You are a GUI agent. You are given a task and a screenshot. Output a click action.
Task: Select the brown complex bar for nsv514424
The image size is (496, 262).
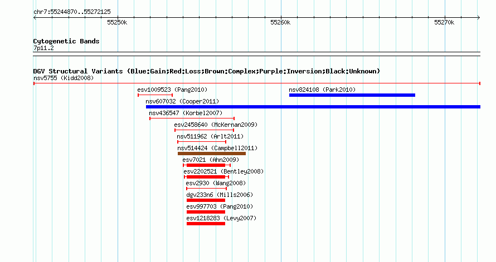click(212, 154)
